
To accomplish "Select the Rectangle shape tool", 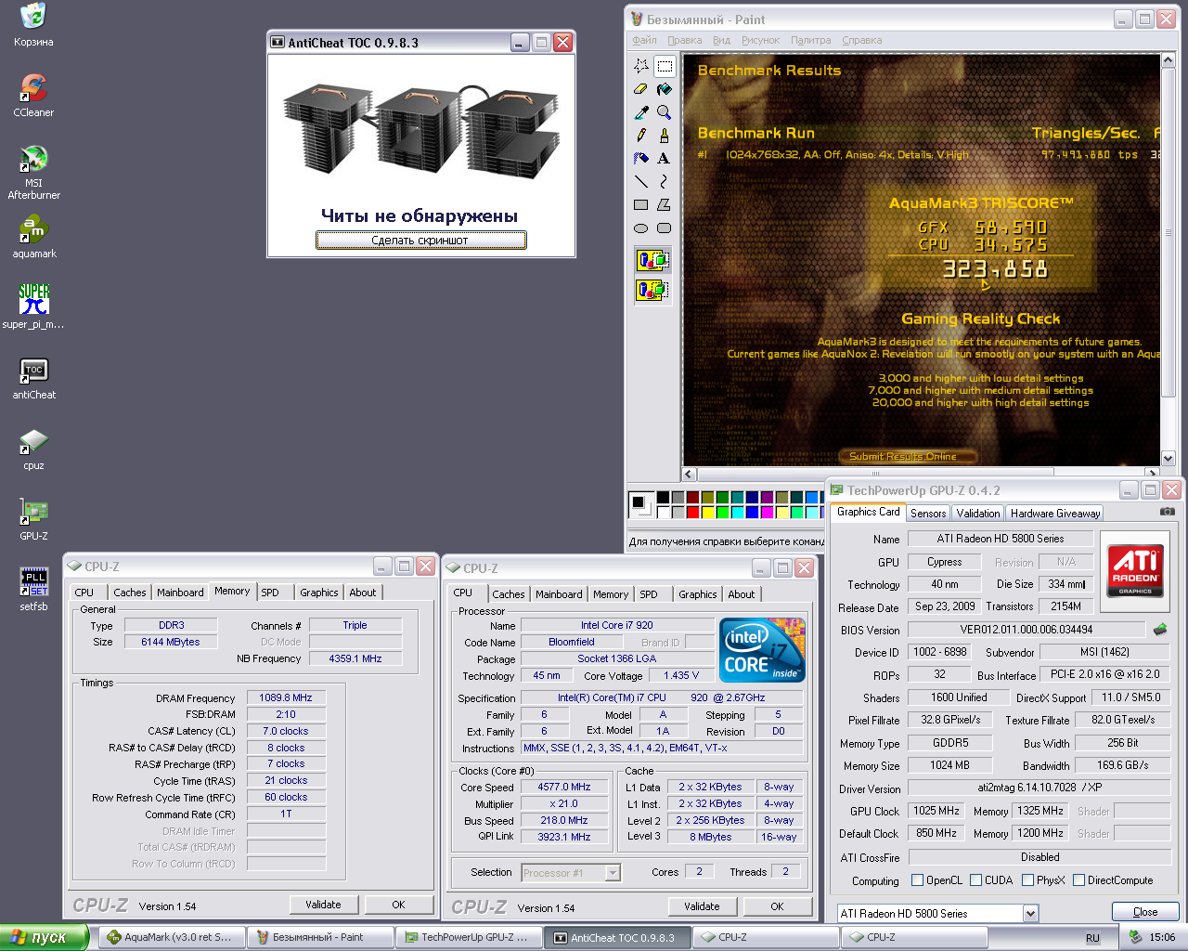I will coord(641,205).
